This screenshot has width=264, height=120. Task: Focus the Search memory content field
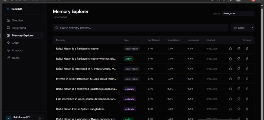141,28
